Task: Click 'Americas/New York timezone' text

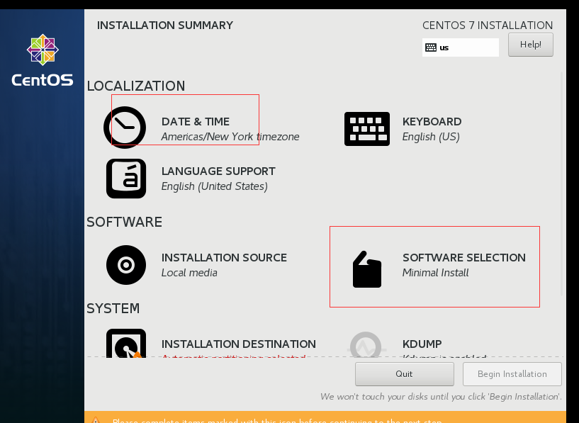Action: tap(230, 137)
